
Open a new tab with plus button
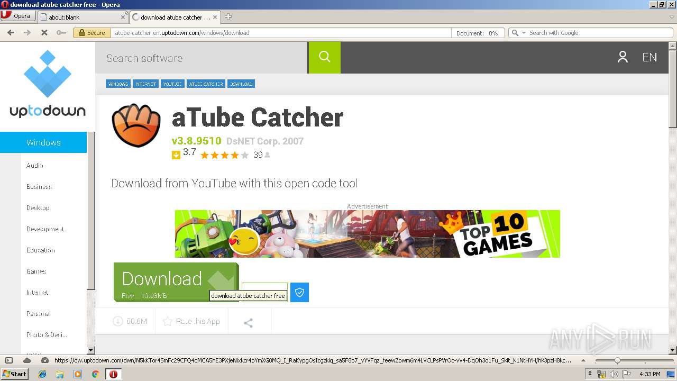[x=228, y=17]
